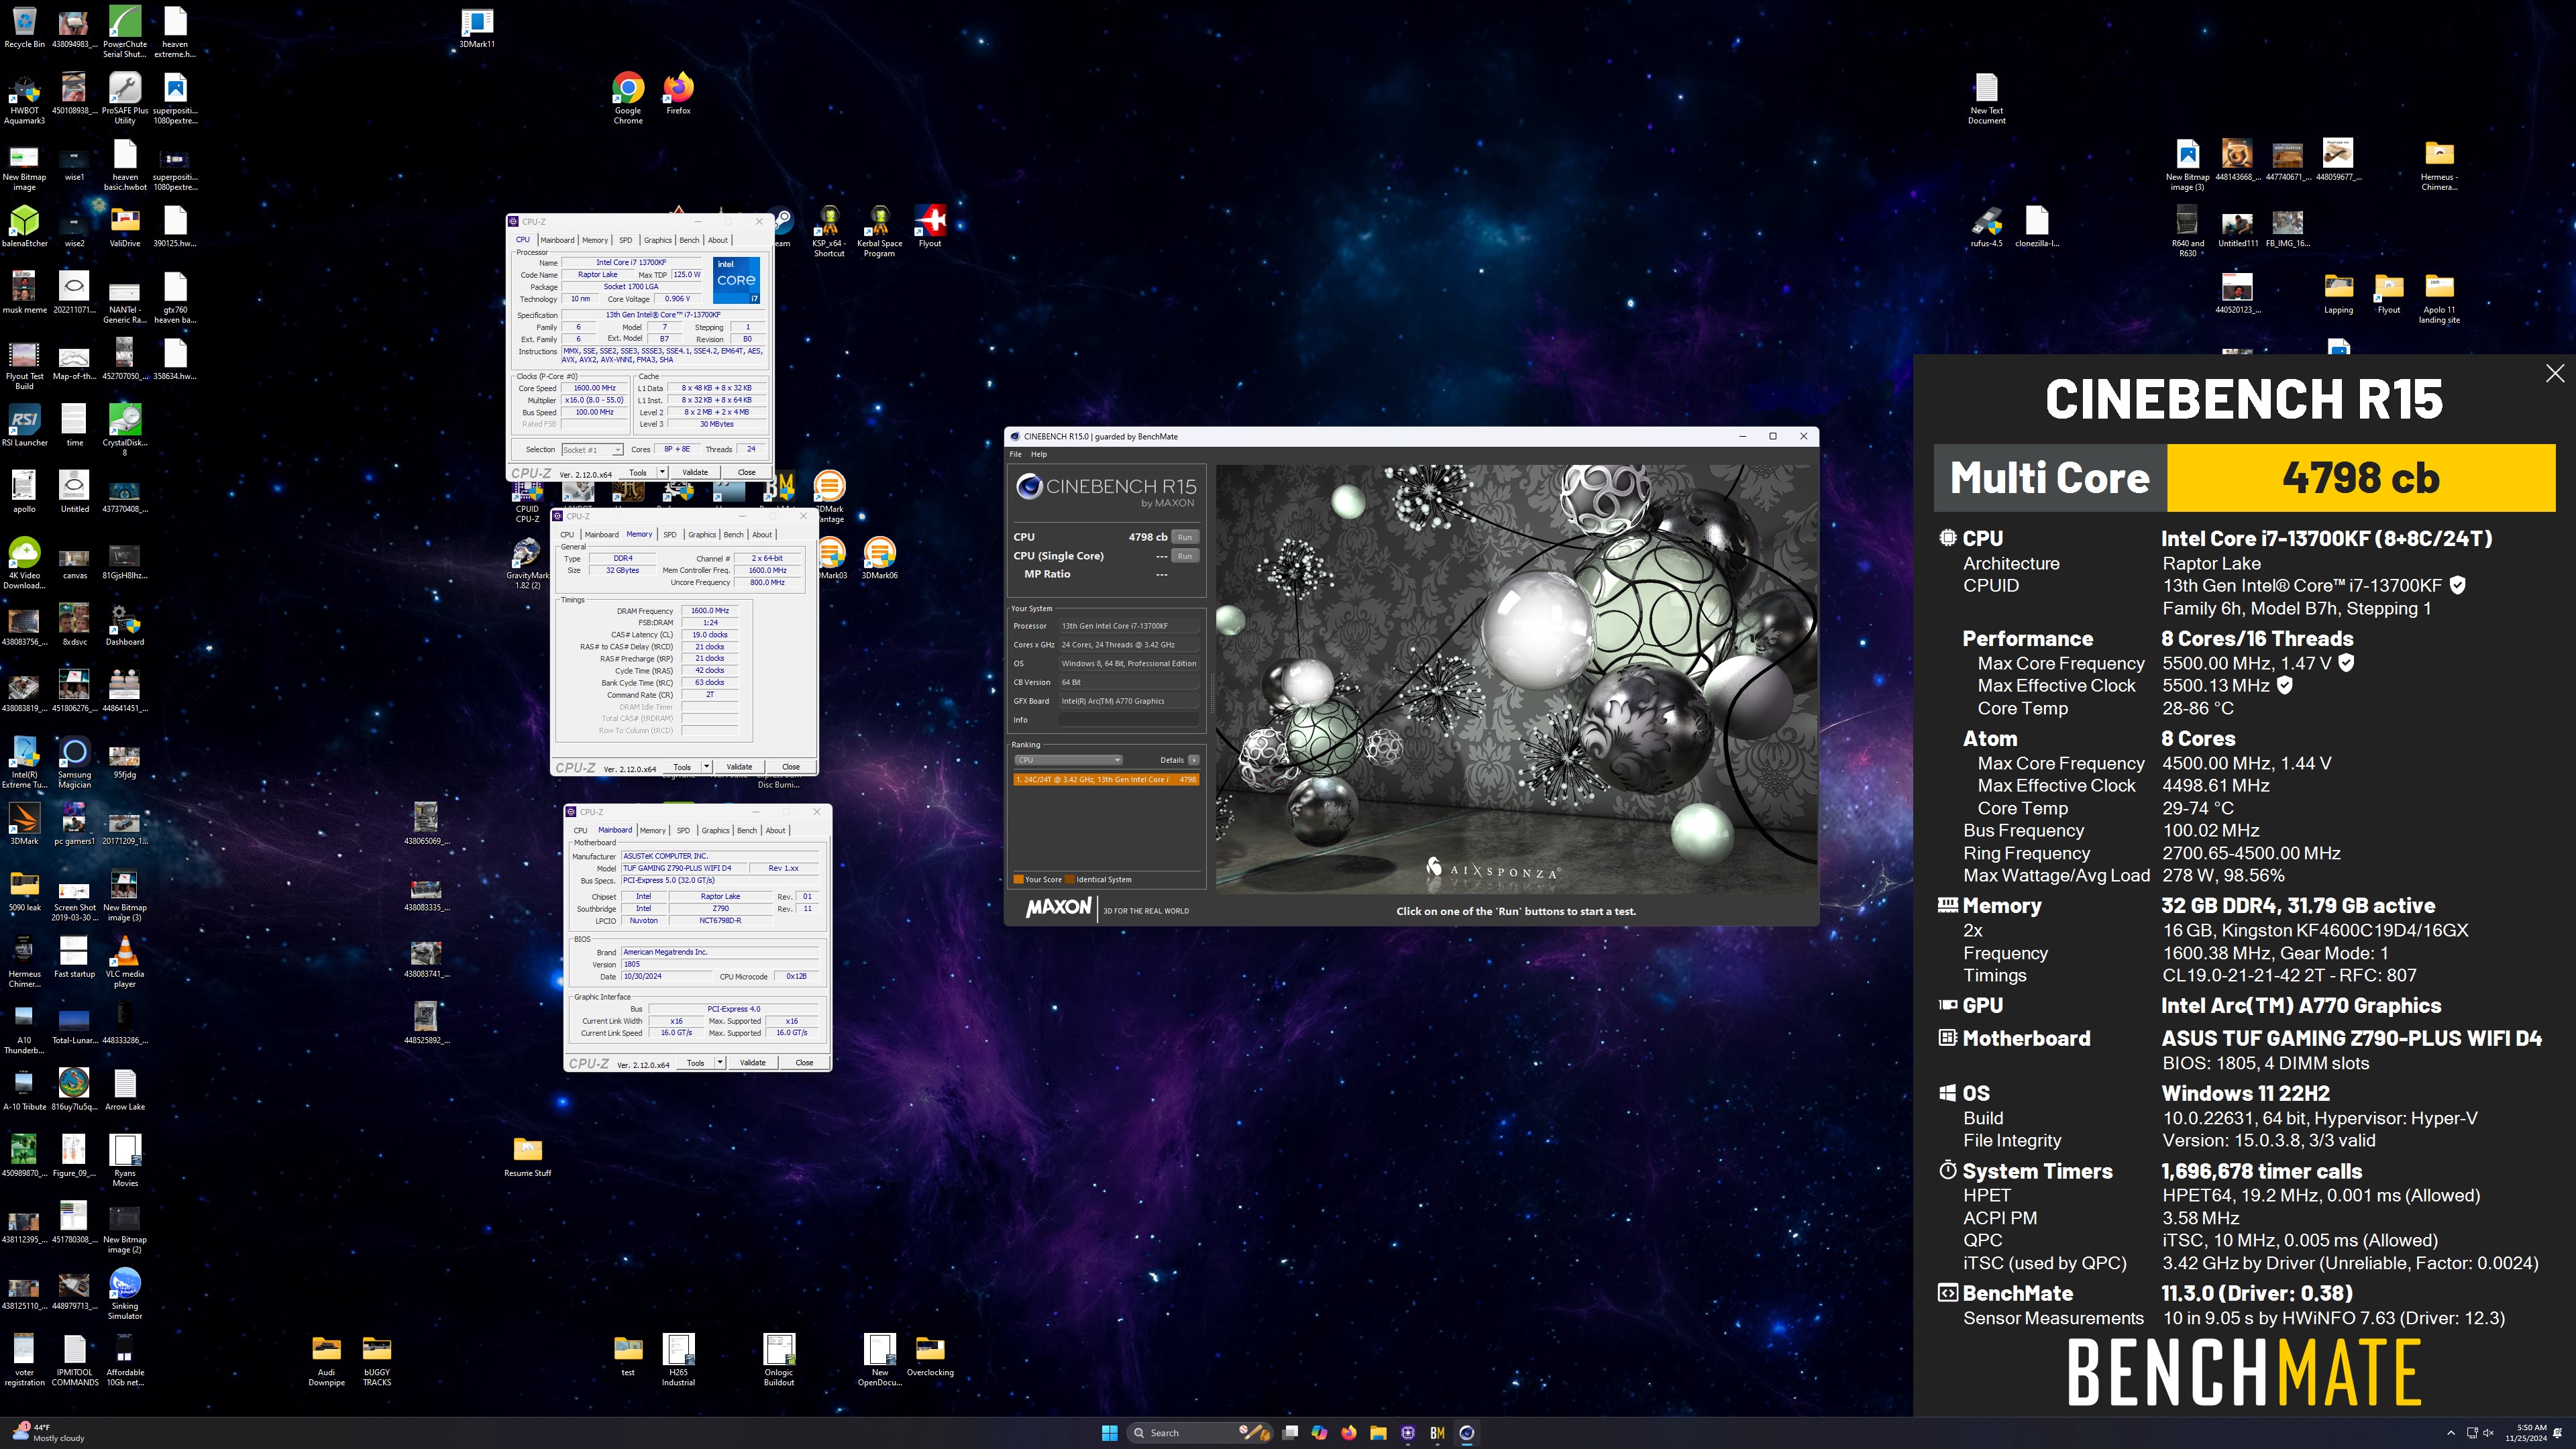Screen dimensions: 2576x1449
Task: Switch to CPU-Z via taskbar icon
Action: [1408, 1433]
